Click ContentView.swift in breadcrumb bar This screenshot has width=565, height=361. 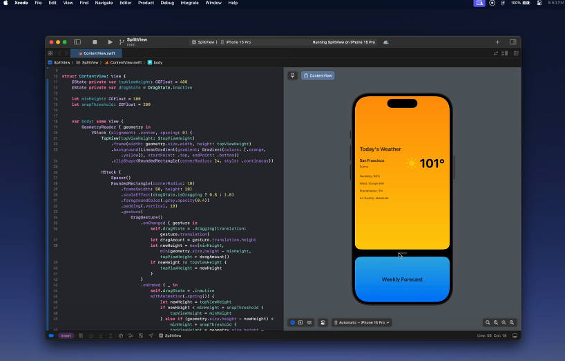tap(123, 62)
